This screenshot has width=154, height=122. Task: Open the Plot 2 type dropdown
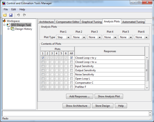(79, 37)
